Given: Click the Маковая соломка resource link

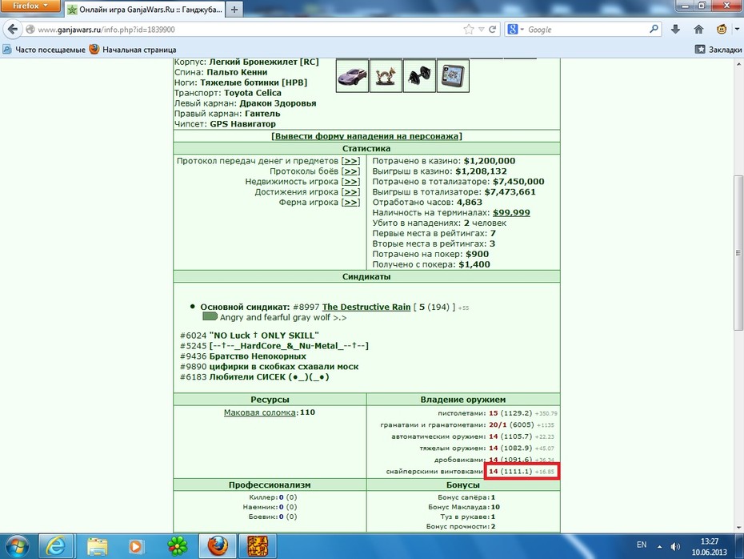Looking at the screenshot, I should [x=261, y=412].
